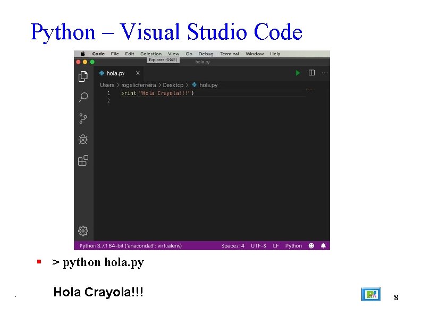422x316 pixels.
Task: Expand the hola.py breadcrumb segment
Action: (x=208, y=85)
